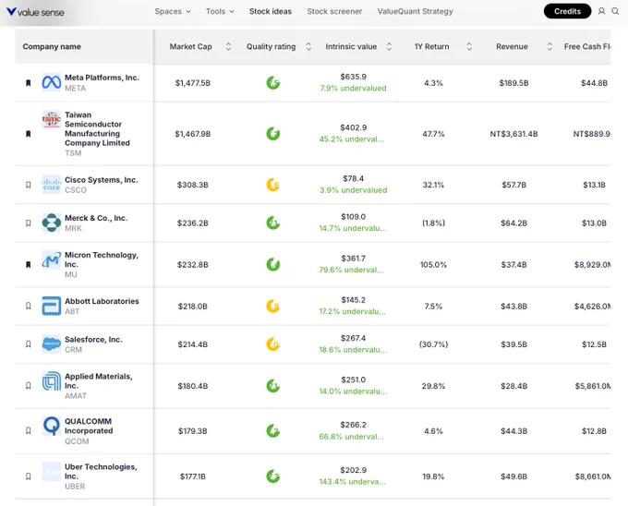Bookmark Abbott Laboratories stock
Image resolution: width=628 pixels, height=506 pixels.
[28, 306]
